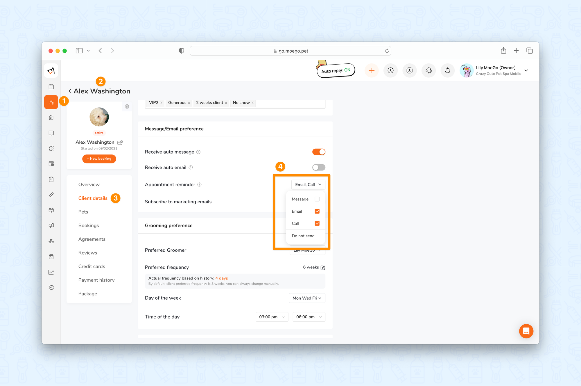Open the reports chart icon in the sidebar
The height and width of the screenshot is (386, 581).
tap(51, 272)
